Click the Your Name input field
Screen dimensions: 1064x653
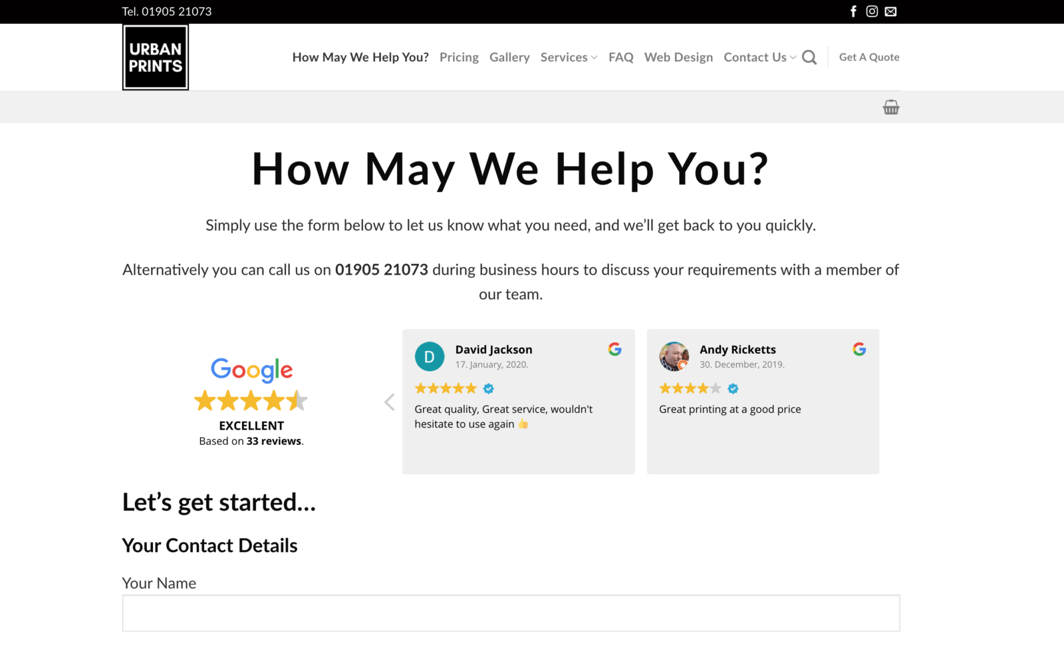pos(511,613)
